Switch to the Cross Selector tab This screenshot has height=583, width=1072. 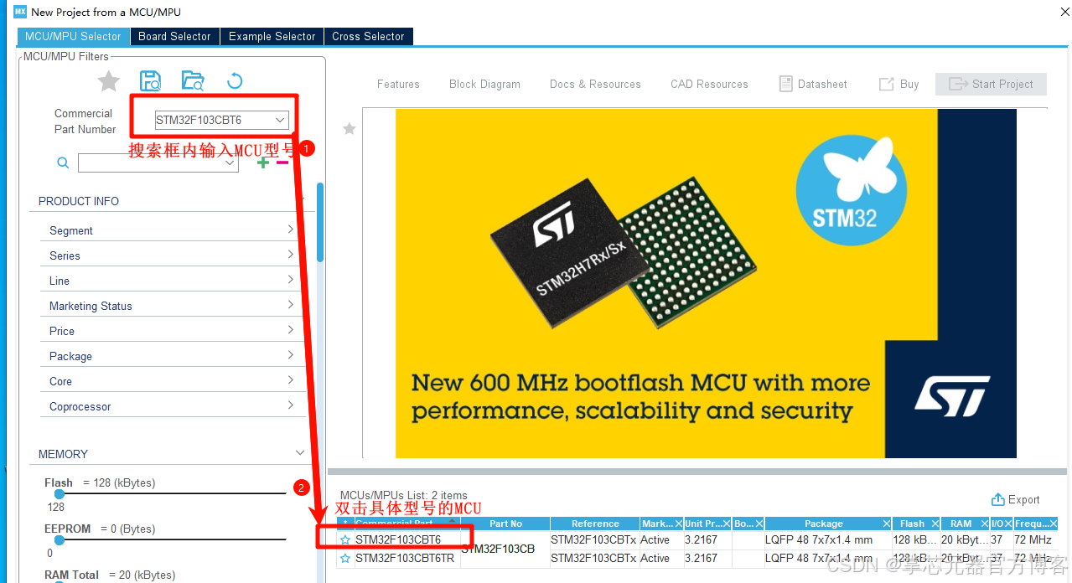click(x=368, y=36)
